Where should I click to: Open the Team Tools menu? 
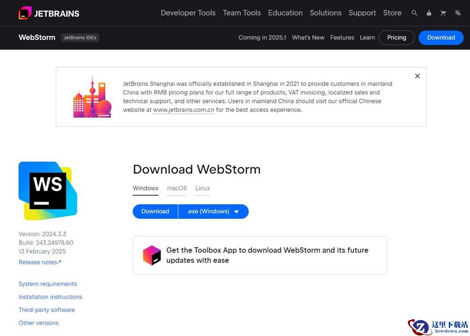pyautogui.click(x=242, y=13)
